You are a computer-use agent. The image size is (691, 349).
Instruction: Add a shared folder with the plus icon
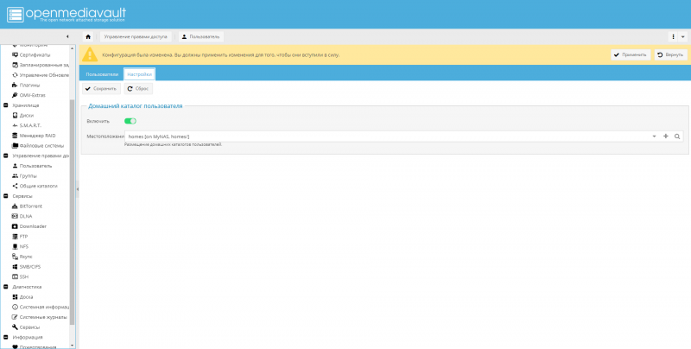pos(665,136)
